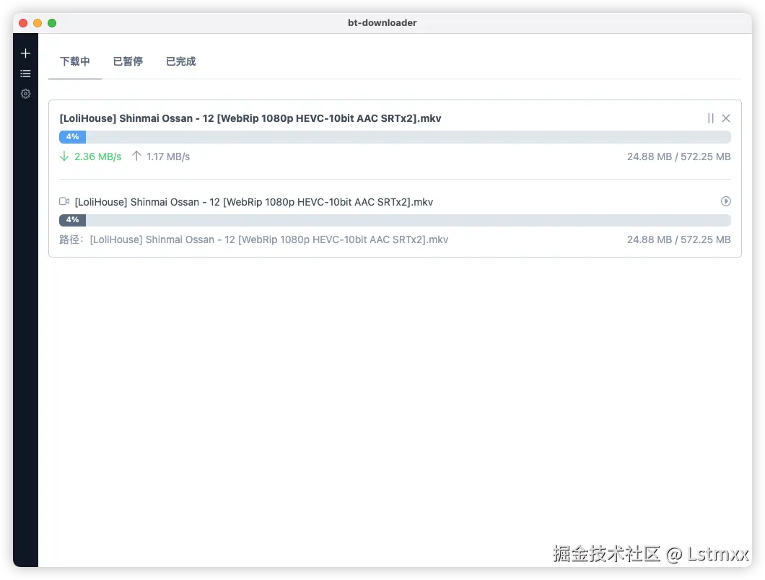
Task: Click the 2.36 MB/s speed readout
Action: (97, 156)
